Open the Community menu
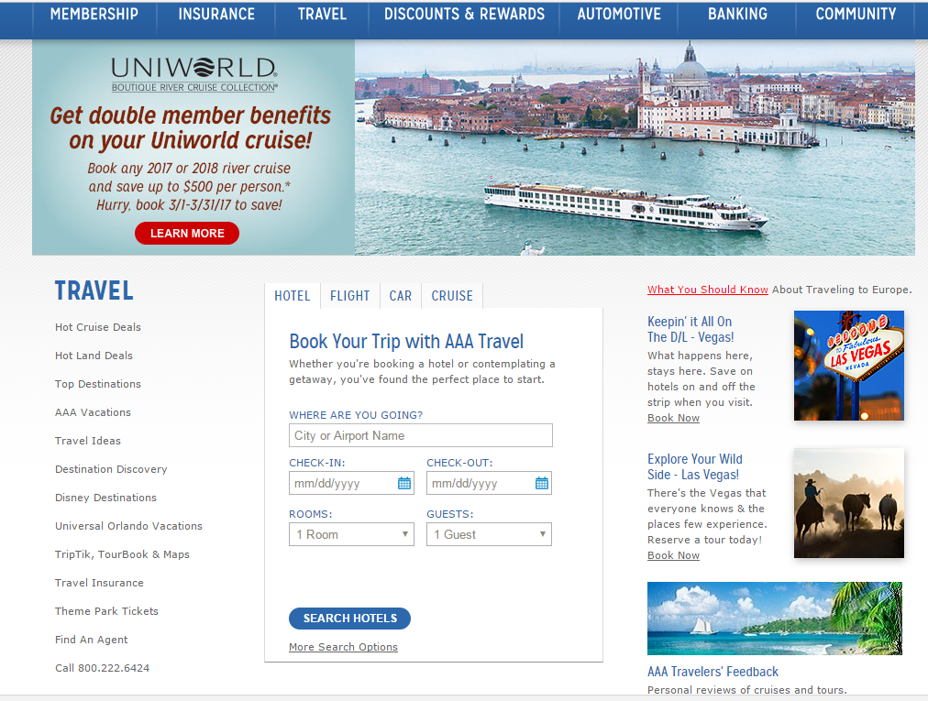 click(856, 14)
